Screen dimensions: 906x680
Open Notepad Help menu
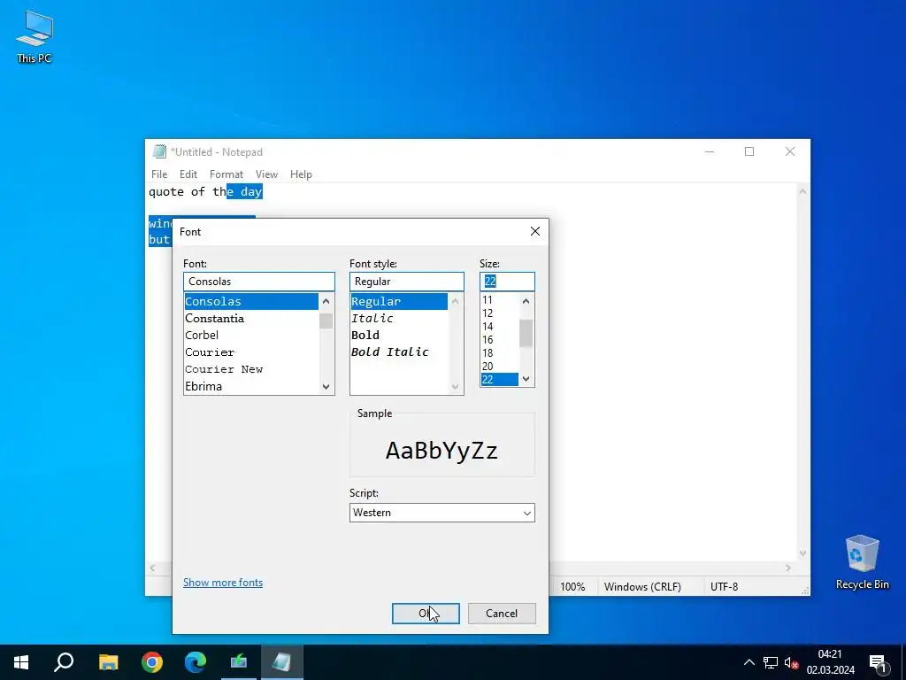[x=301, y=174]
